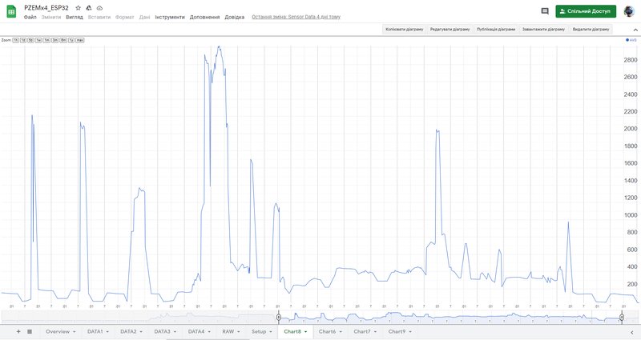Switch to the Chart6 sheet tab
Viewport: 641px width, 340px height.
pyautogui.click(x=327, y=331)
